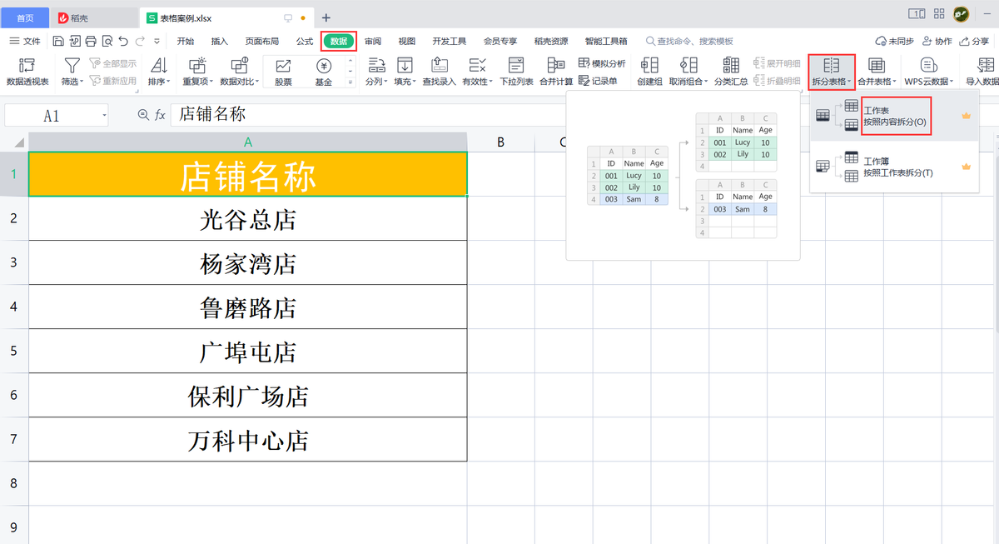The width and height of the screenshot is (999, 544).
Task: Click the fx insert function button
Action: [160, 116]
